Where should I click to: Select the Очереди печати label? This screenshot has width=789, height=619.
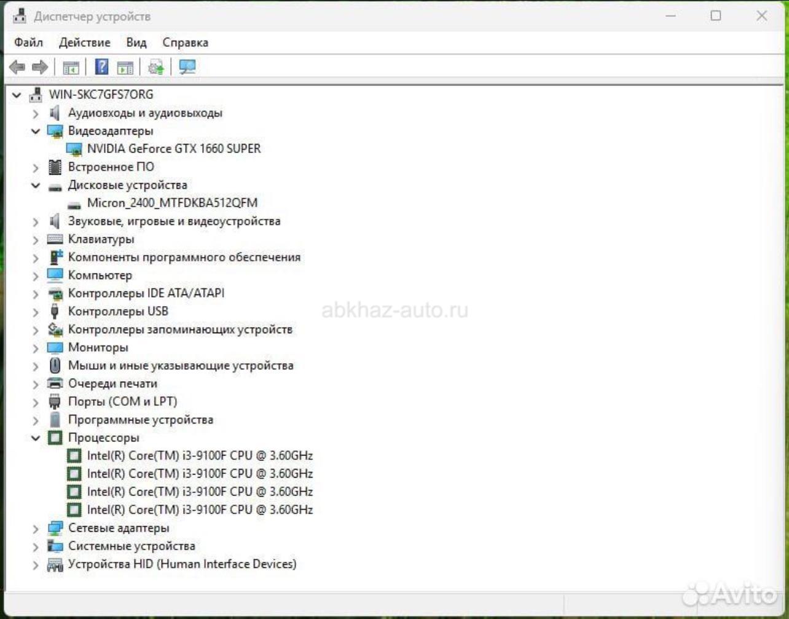(112, 384)
